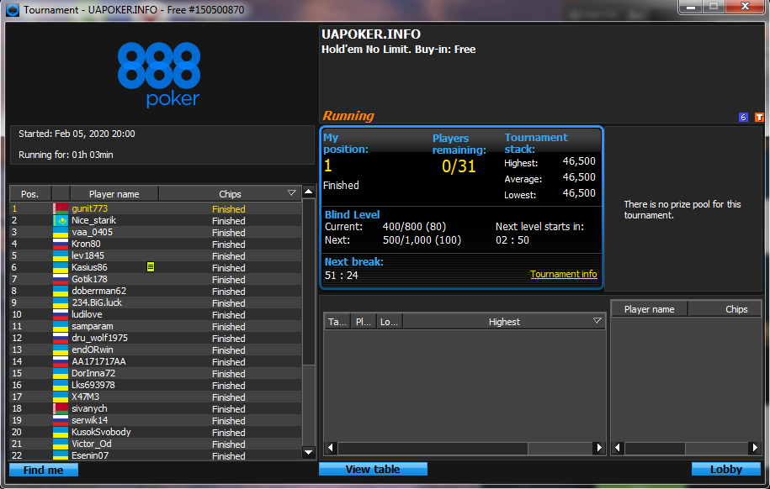Select player row endORwin

(x=156, y=350)
